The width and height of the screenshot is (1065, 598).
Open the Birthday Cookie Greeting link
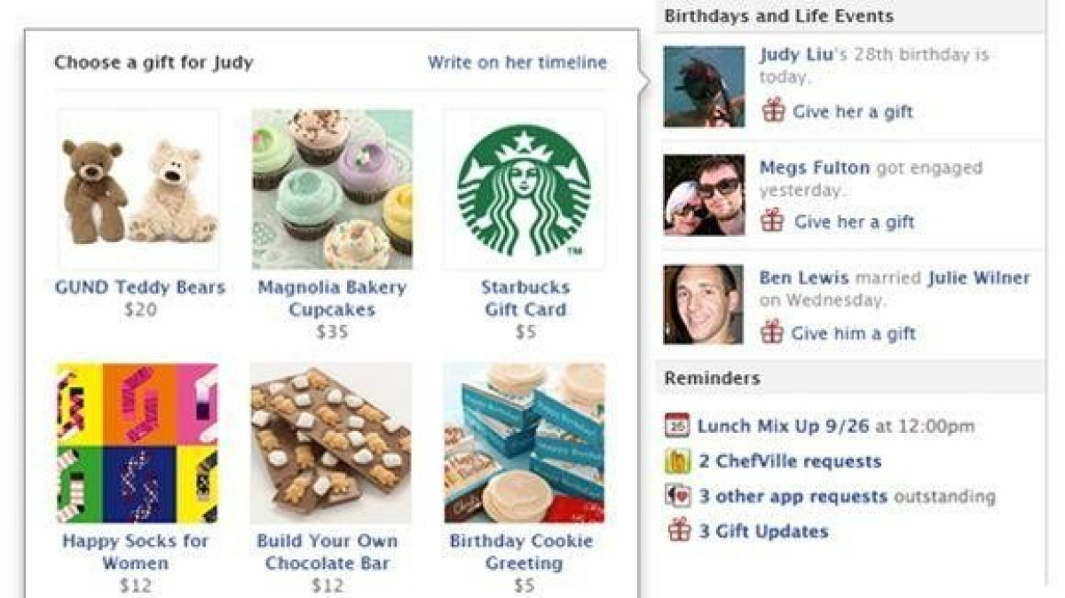pyautogui.click(x=522, y=552)
